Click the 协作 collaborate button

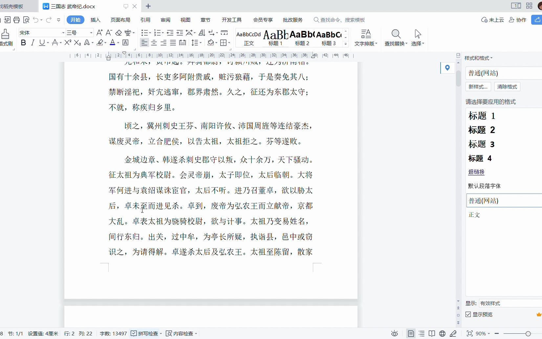point(517,20)
